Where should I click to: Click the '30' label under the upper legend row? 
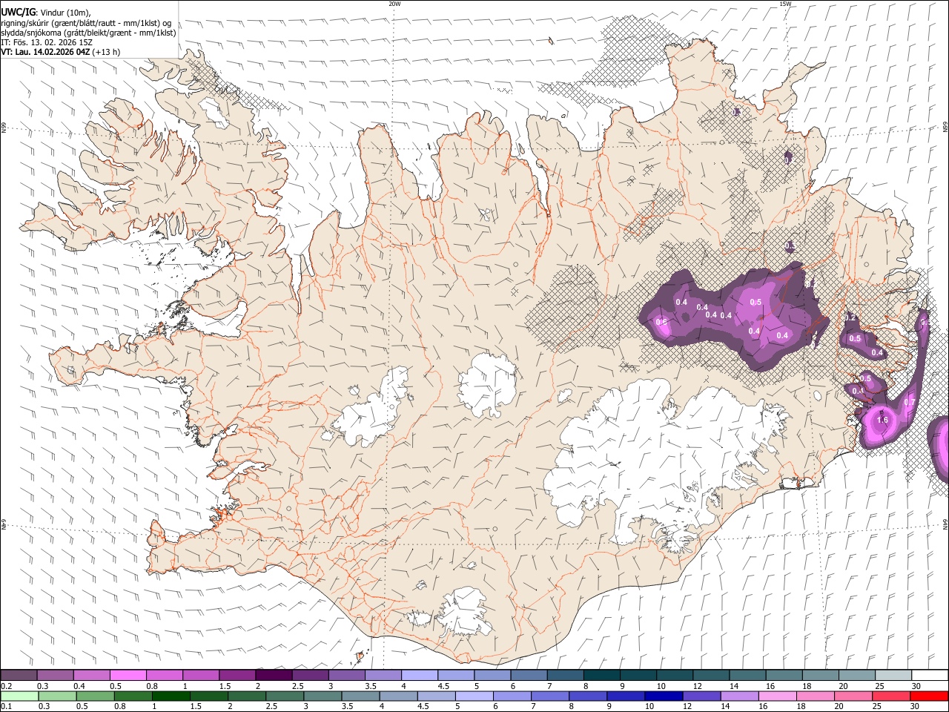916,686
